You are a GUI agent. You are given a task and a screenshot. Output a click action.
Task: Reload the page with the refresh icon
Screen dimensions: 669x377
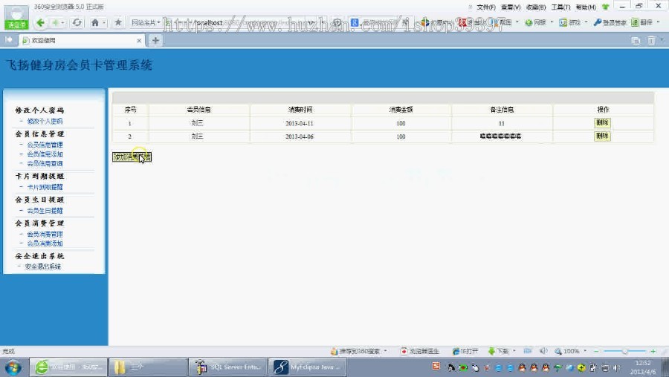(77, 22)
